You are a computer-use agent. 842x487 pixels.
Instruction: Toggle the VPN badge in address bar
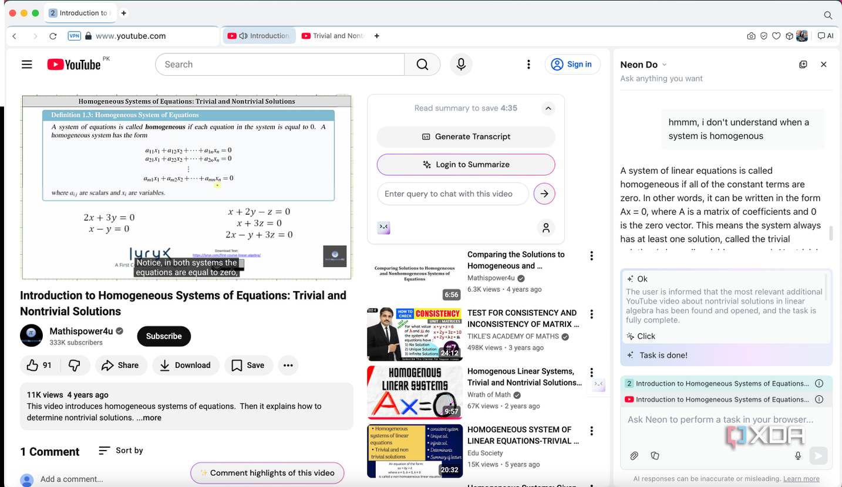pos(74,36)
